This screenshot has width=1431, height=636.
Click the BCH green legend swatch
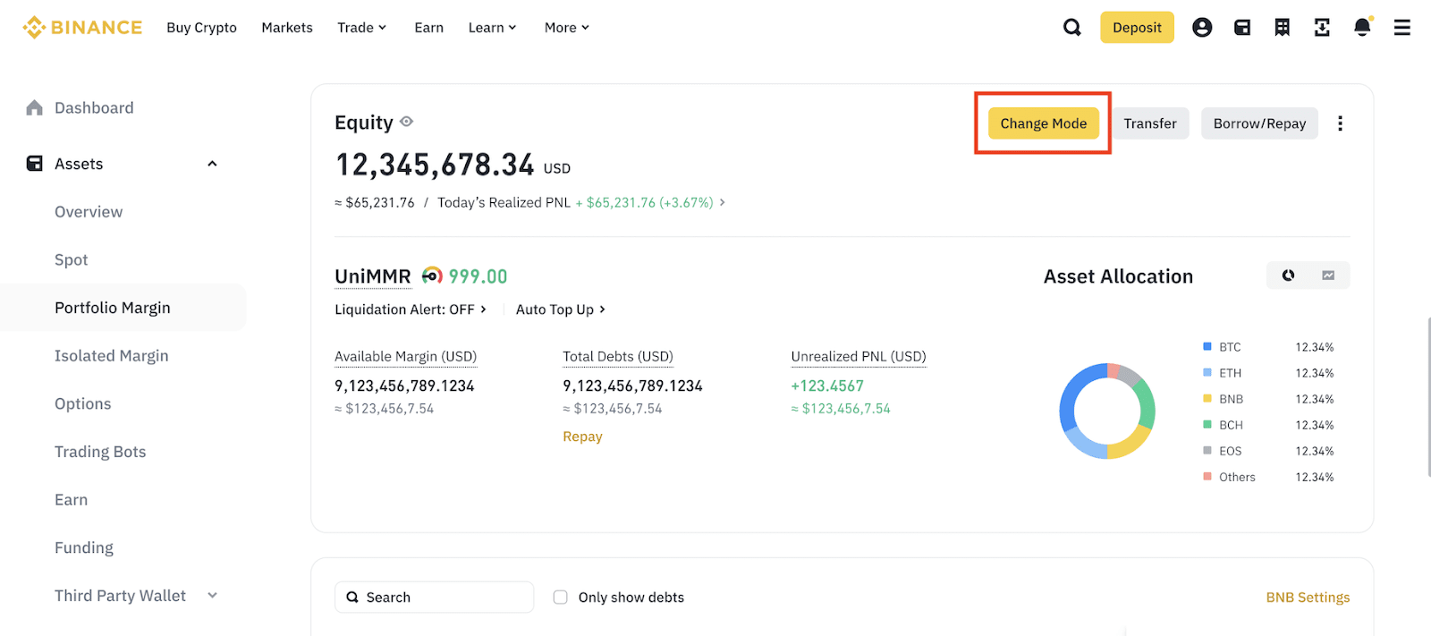pos(1207,424)
